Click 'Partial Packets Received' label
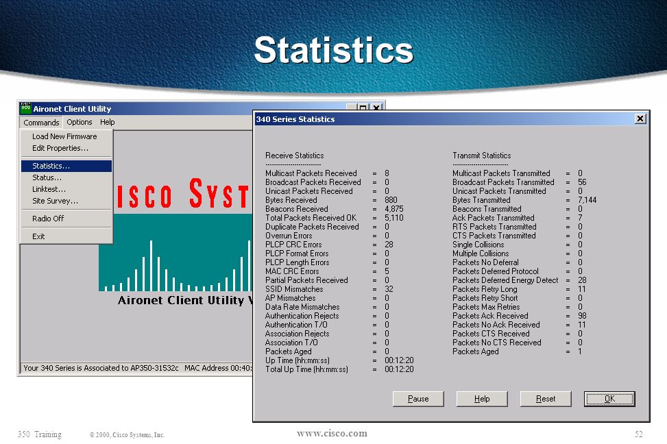This screenshot has width=667, height=444. click(306, 280)
